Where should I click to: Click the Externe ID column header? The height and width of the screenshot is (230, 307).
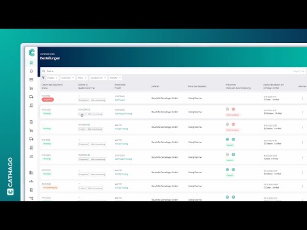point(83,85)
